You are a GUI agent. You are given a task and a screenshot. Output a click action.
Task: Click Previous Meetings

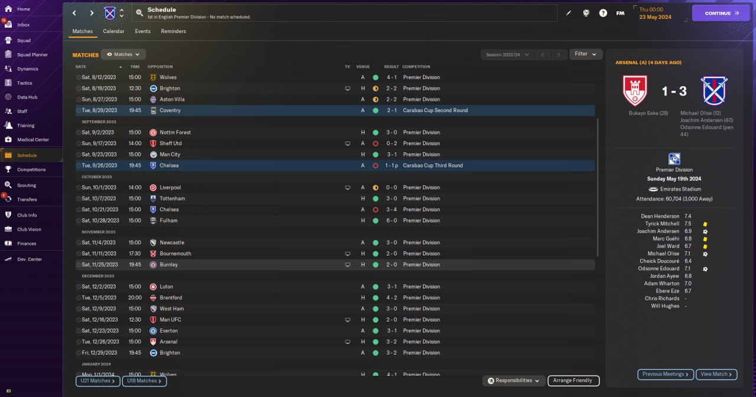[666, 375]
